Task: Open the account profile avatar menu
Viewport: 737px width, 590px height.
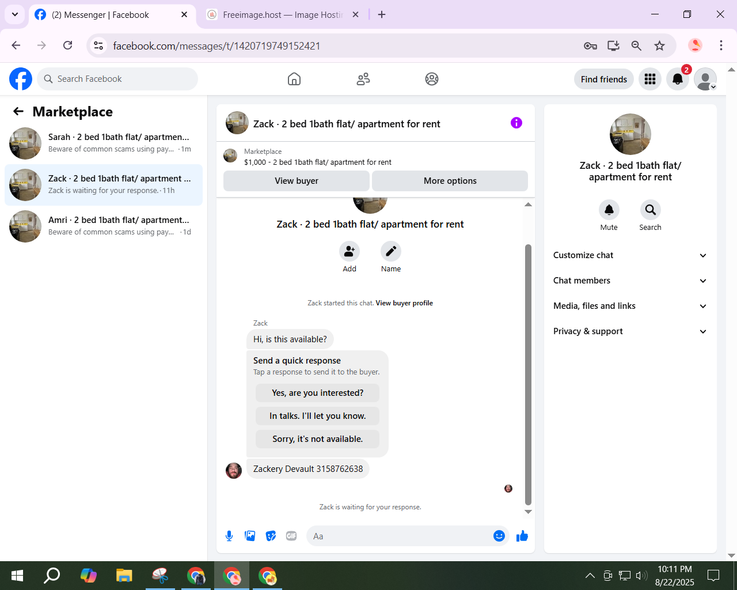Action: [x=705, y=79]
